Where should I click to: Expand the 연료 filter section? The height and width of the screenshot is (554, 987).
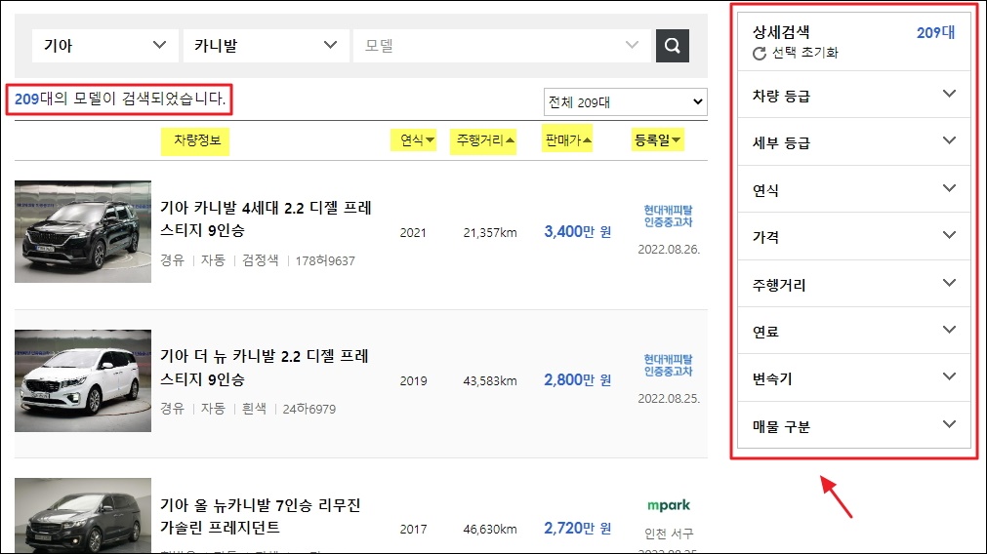tap(853, 331)
